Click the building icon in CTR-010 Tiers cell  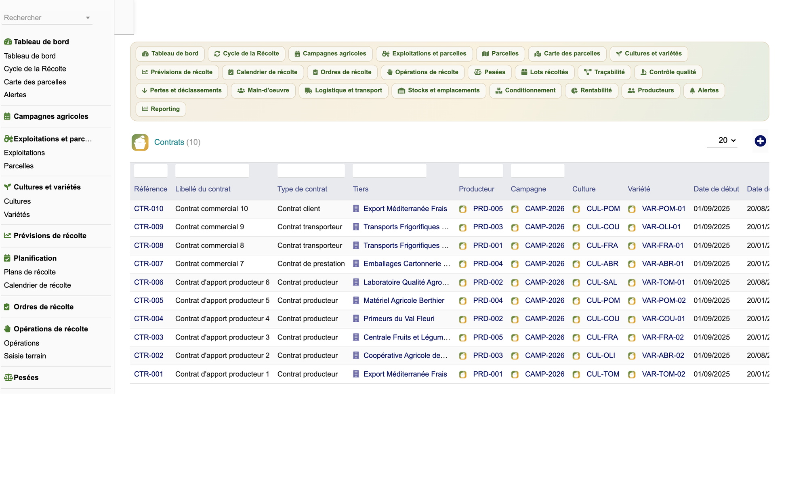[x=356, y=209]
